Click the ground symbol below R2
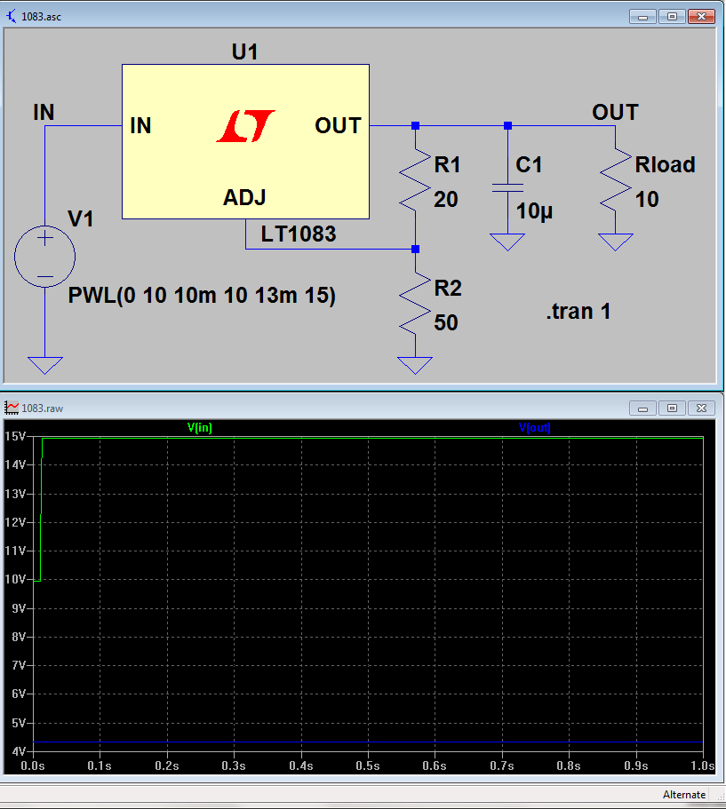 coord(415,365)
